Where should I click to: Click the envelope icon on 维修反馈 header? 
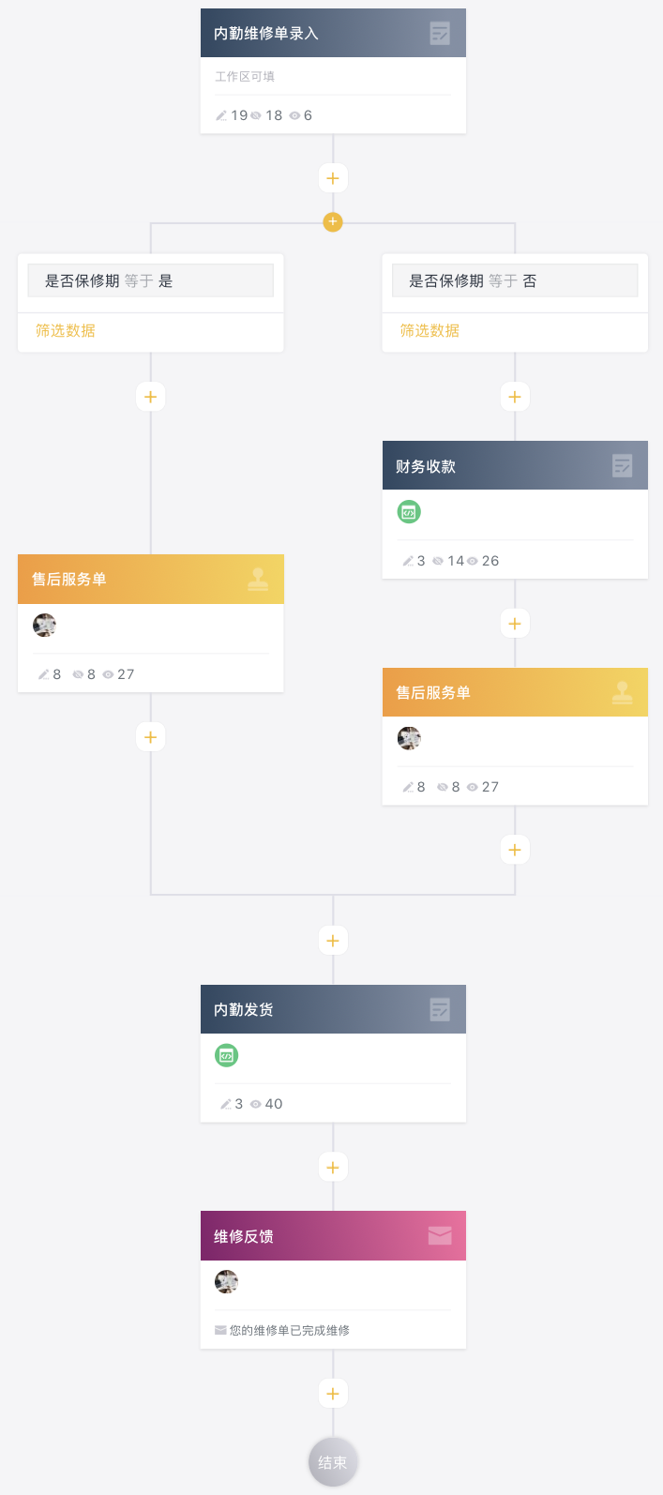pyautogui.click(x=440, y=1235)
